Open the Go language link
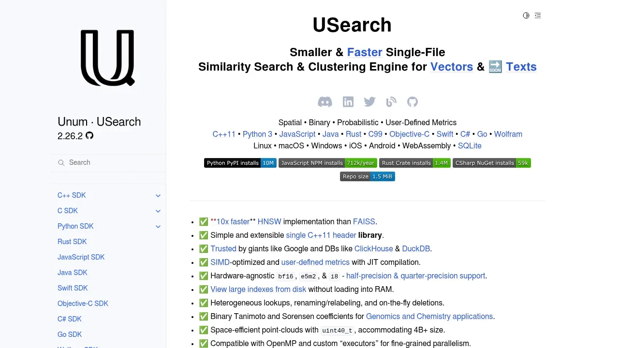 tap(482, 134)
